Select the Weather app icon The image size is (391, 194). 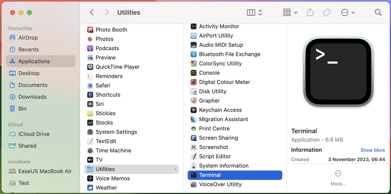90,188
